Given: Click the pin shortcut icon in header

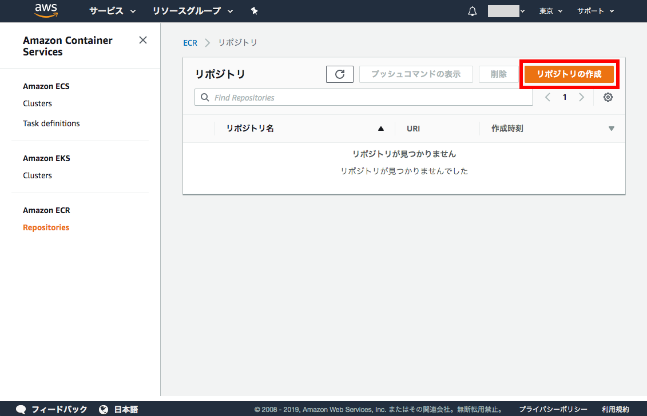Looking at the screenshot, I should point(254,11).
